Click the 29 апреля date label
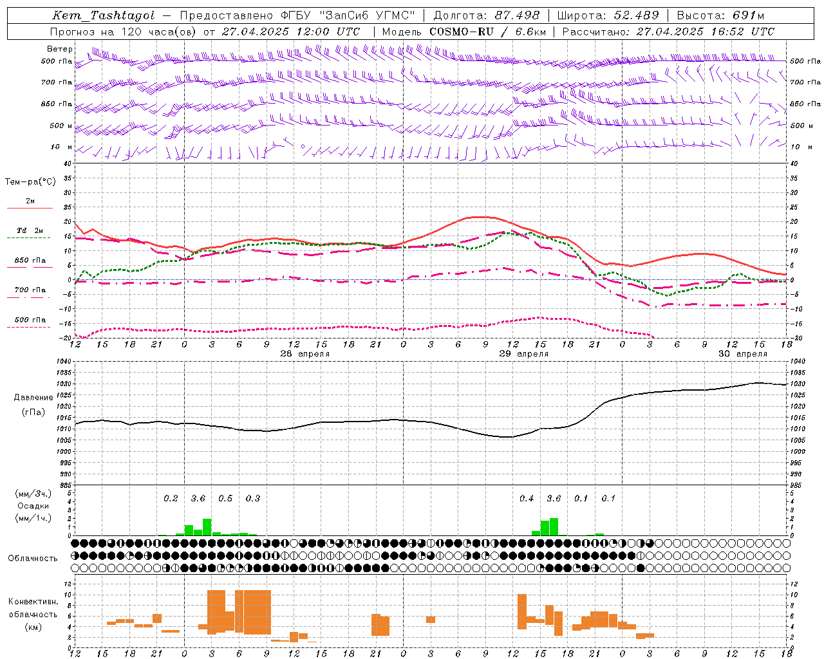This screenshot has height=659, width=824. (524, 354)
